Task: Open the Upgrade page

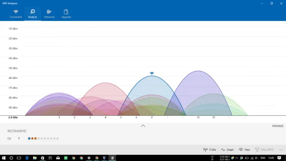Action: click(66, 13)
